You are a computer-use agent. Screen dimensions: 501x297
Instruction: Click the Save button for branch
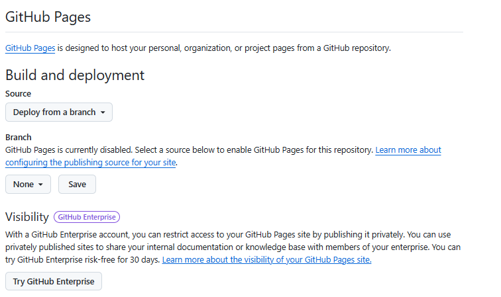(77, 185)
